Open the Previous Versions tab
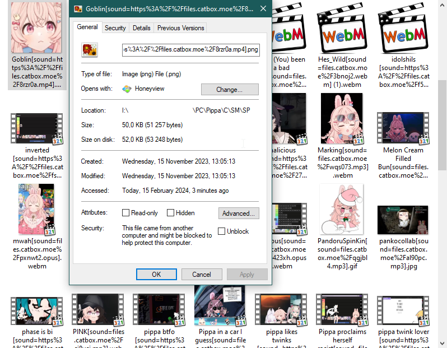 tap(180, 28)
